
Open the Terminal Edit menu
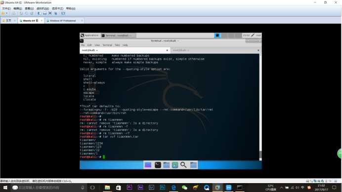tap(89, 45)
